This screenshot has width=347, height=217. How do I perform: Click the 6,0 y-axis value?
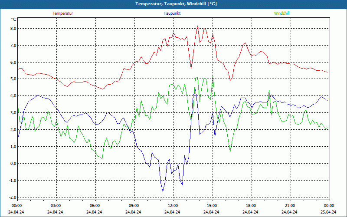[13, 62]
